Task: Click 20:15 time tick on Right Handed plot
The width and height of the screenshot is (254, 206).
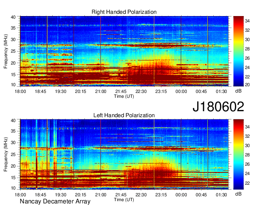Action: (81, 91)
